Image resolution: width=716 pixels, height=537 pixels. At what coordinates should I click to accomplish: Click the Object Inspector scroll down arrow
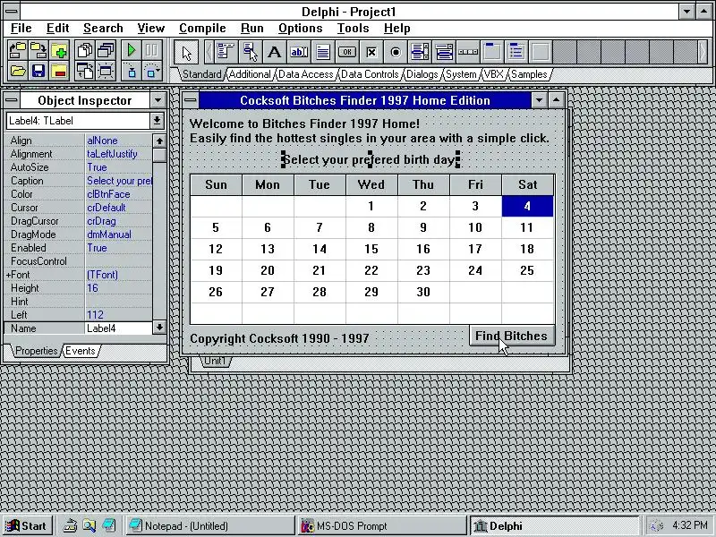(x=159, y=328)
